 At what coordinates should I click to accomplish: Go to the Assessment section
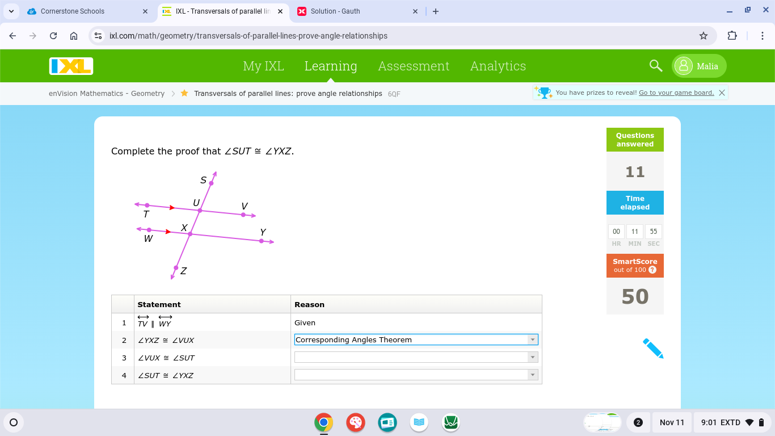414,66
